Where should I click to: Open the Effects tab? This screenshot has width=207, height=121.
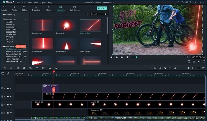48,9
